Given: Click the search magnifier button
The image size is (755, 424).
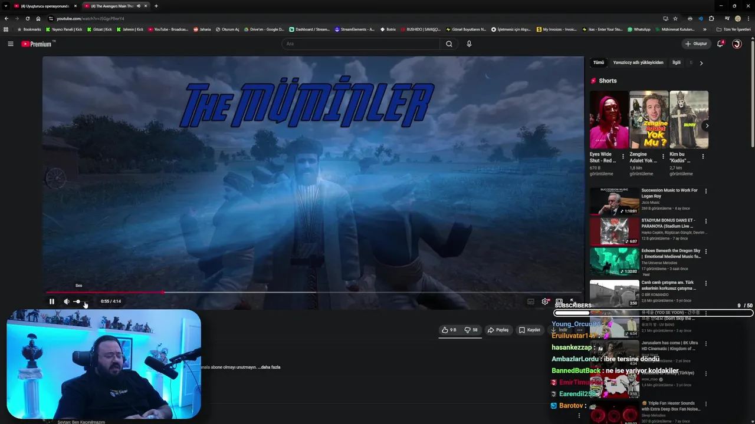Looking at the screenshot, I should coord(449,44).
